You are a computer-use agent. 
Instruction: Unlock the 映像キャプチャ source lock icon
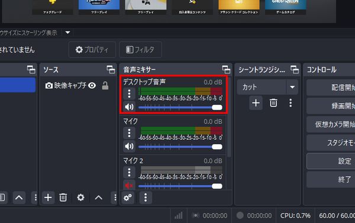(105, 85)
